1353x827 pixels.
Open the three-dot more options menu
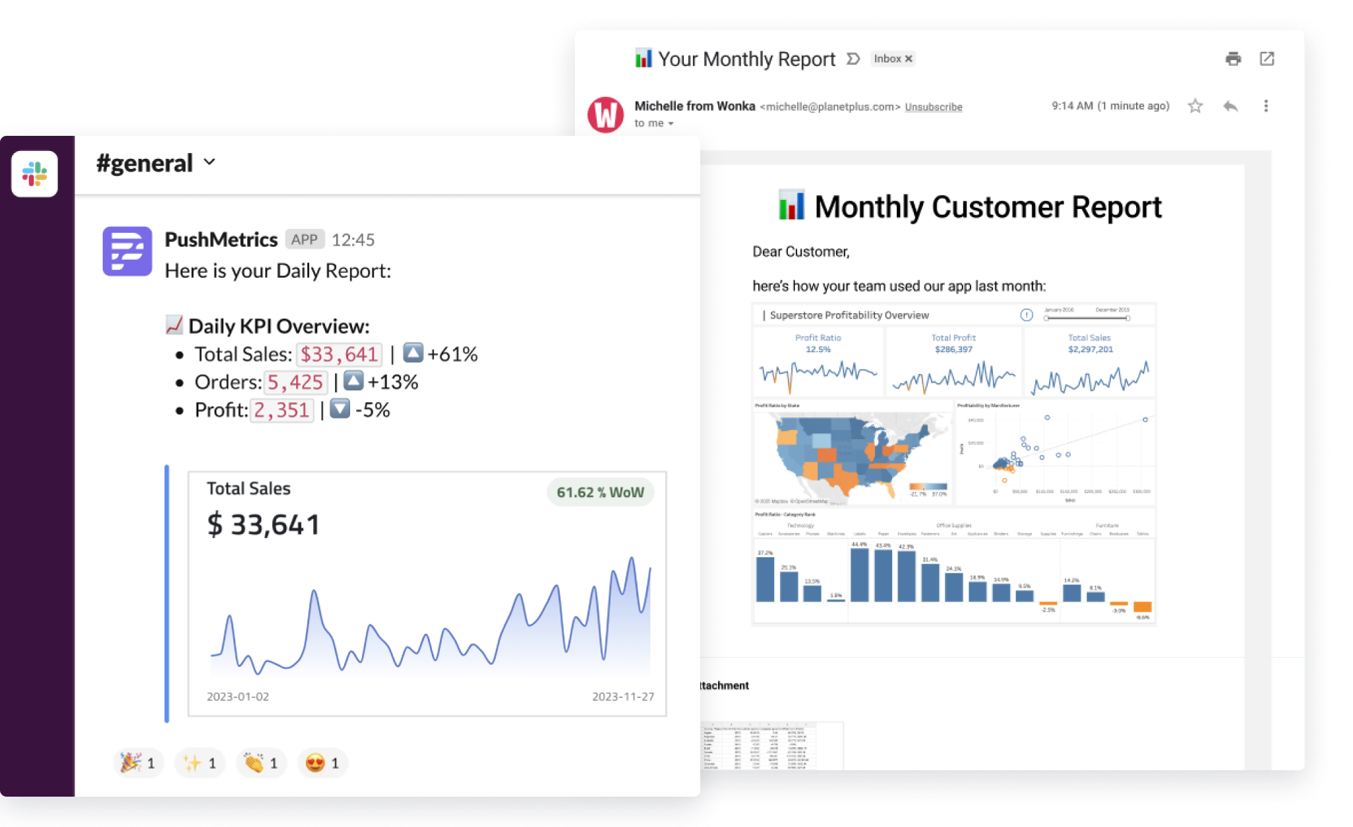pos(1265,106)
